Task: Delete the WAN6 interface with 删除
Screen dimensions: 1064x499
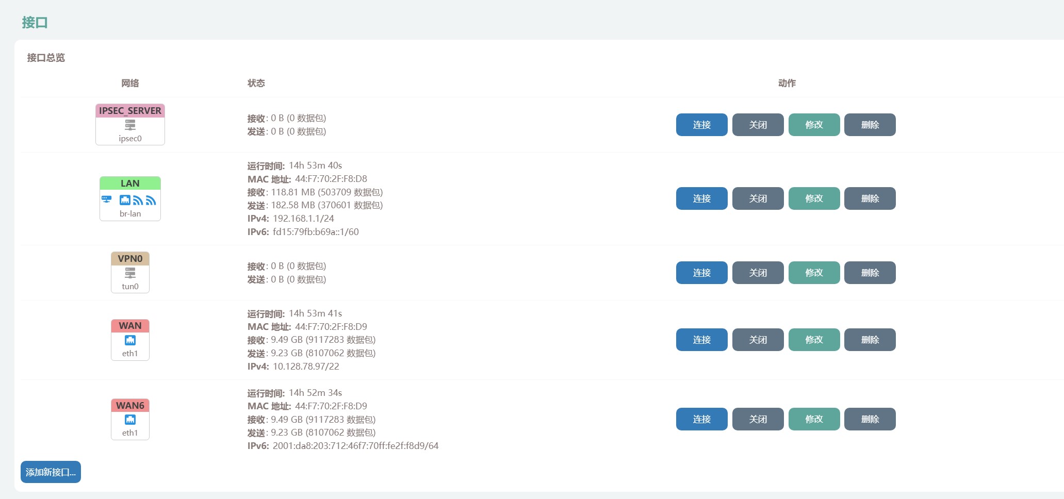Action: 870,419
